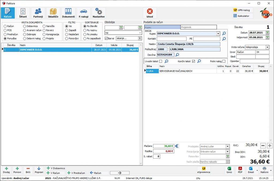The image size is (274, 181).
Task: Convert offer with V Dobavnico
Action: (x=56, y=168)
